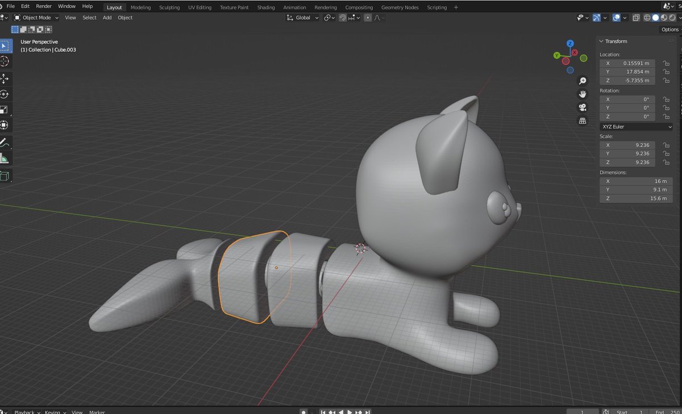Switch to wireframe viewport shading
Screen dimensions: 682x414
648,18
